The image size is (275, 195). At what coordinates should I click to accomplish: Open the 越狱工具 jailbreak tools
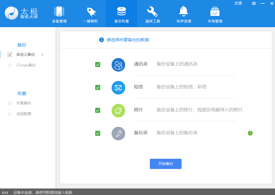tap(152, 14)
